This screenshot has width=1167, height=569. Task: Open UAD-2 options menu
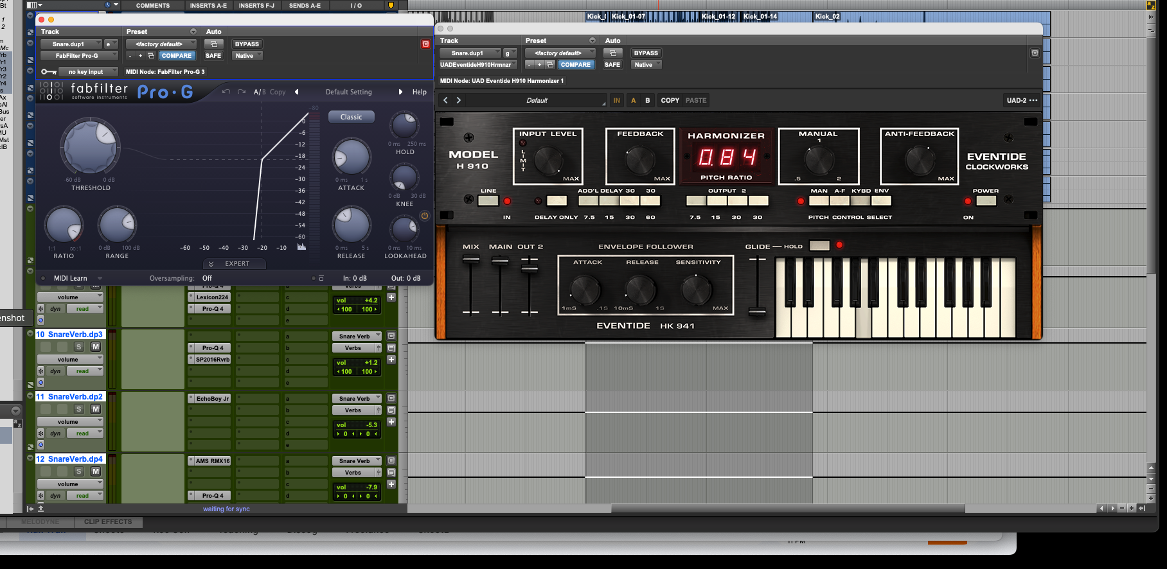(1022, 100)
